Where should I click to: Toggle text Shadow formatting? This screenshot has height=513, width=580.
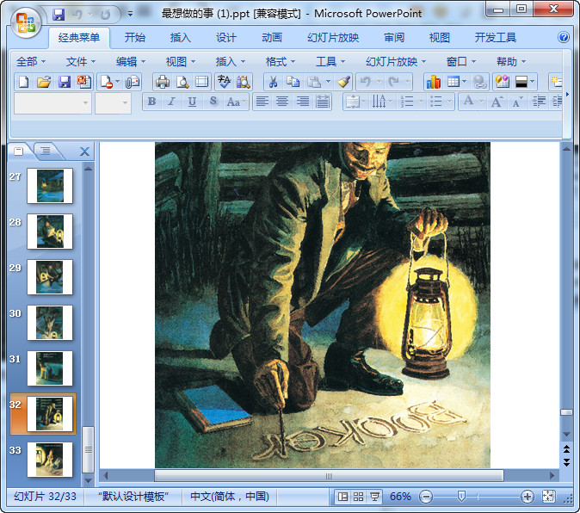click(x=213, y=102)
